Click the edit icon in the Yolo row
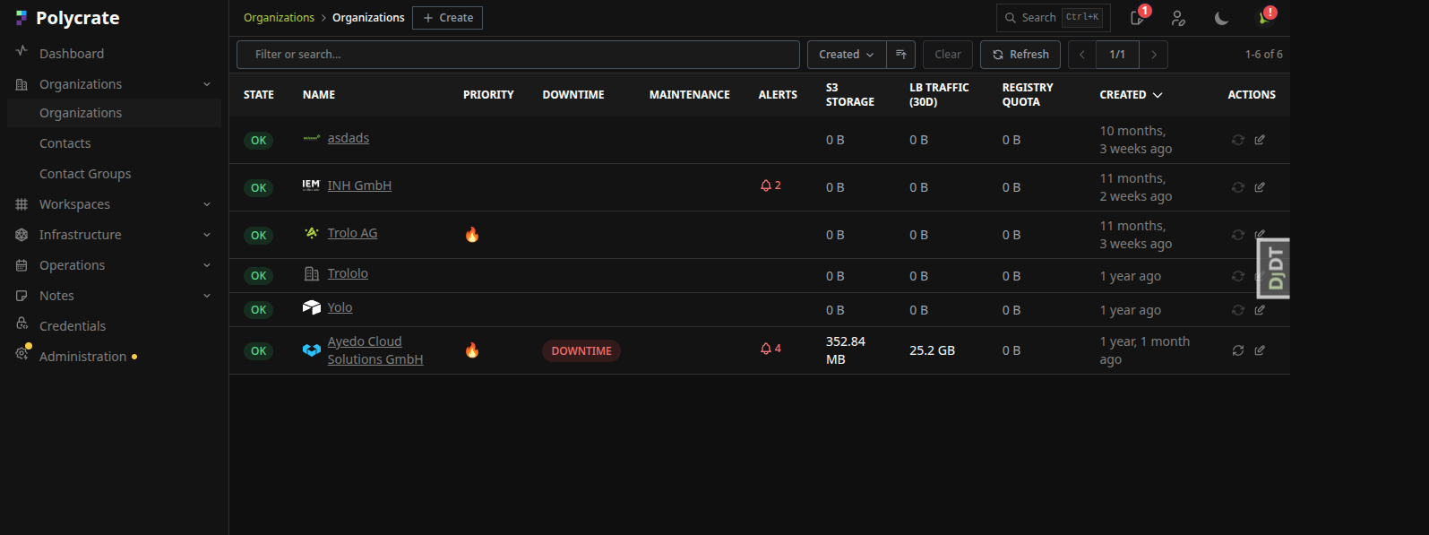This screenshot has height=535, width=1429. (1260, 310)
